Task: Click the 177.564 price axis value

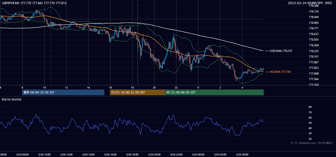Action: tap(313, 79)
